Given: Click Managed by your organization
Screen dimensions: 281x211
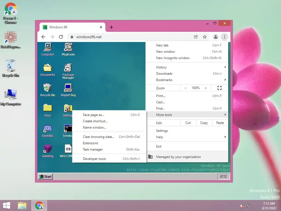Looking at the screenshot, I should [x=187, y=157].
